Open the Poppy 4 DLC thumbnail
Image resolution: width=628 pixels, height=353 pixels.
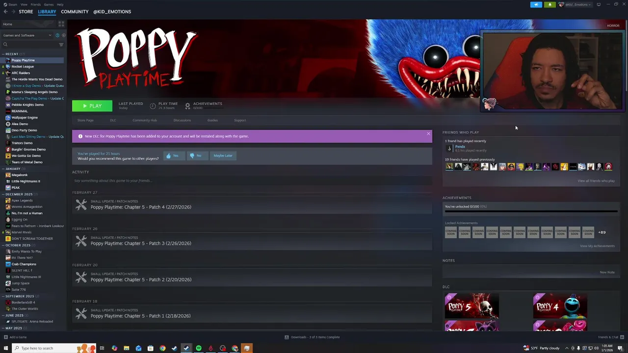(560, 306)
